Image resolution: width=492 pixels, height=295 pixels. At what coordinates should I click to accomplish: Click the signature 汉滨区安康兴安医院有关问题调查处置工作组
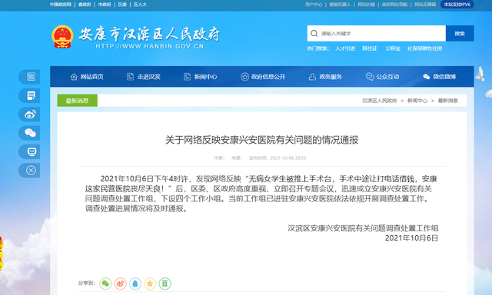[x=363, y=228]
